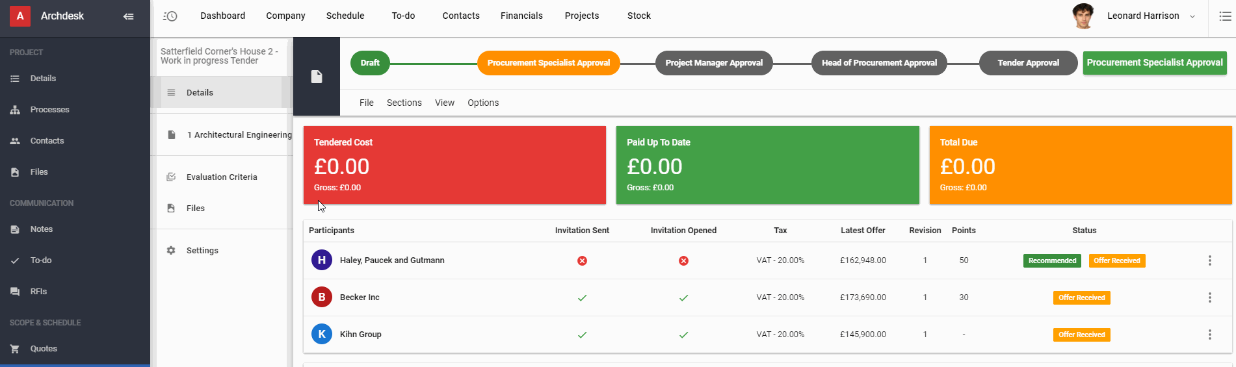Viewport: 1236px width, 367px height.
Task: Open the Contacts top menu
Action: (x=461, y=16)
